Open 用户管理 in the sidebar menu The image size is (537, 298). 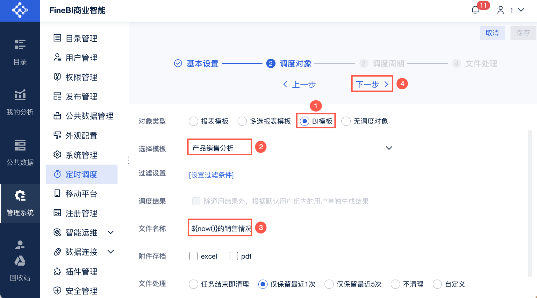click(81, 58)
